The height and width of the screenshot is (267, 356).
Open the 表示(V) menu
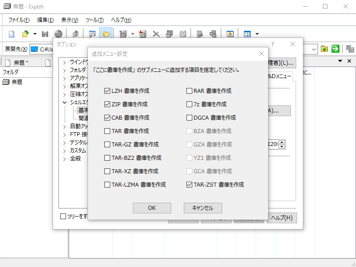pos(70,20)
